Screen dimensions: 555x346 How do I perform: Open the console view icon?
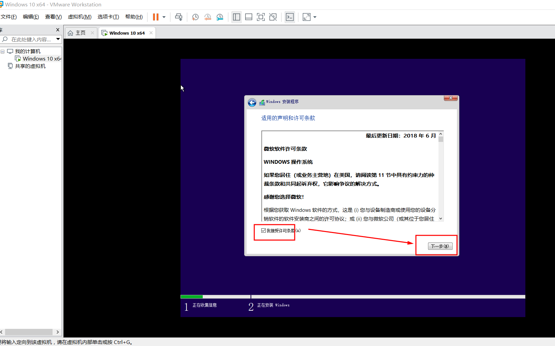[x=290, y=17]
